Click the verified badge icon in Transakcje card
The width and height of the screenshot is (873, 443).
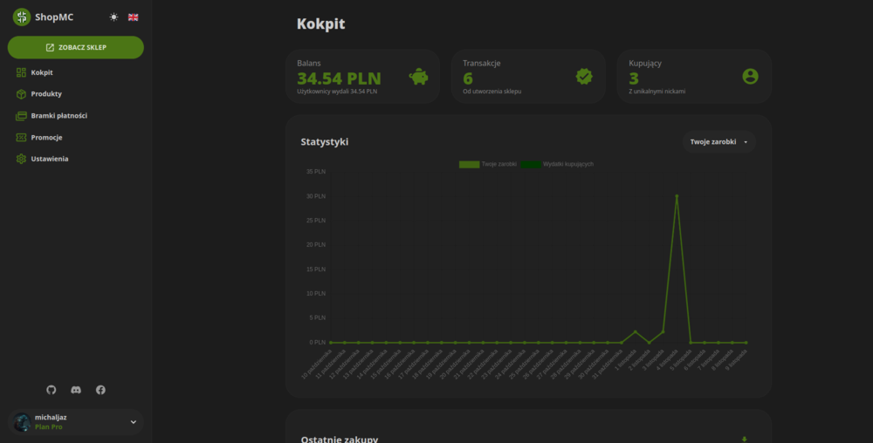[584, 77]
